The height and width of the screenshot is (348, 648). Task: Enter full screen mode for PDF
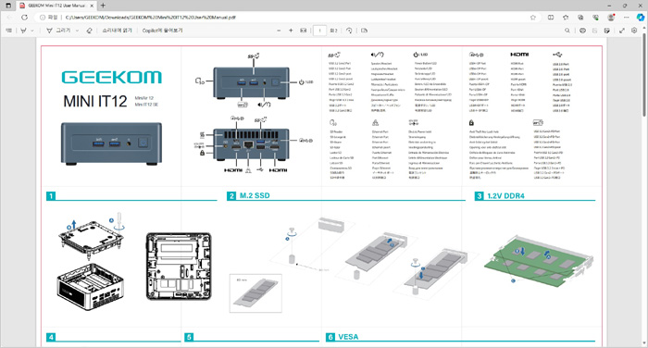(621, 31)
